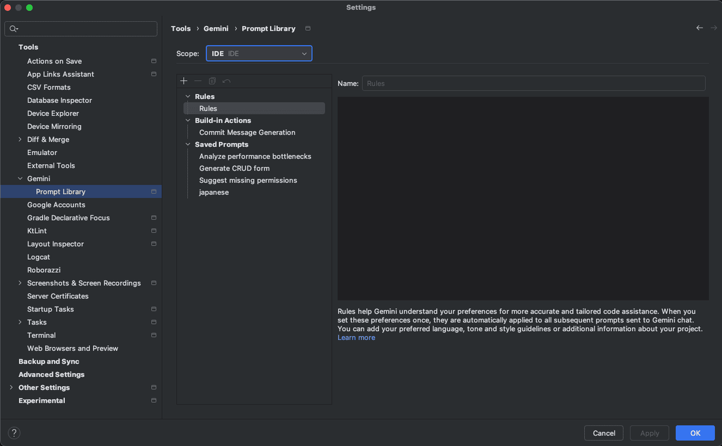This screenshot has height=446, width=722.
Task: Collapse the Rules group chevron
Action: coord(188,96)
